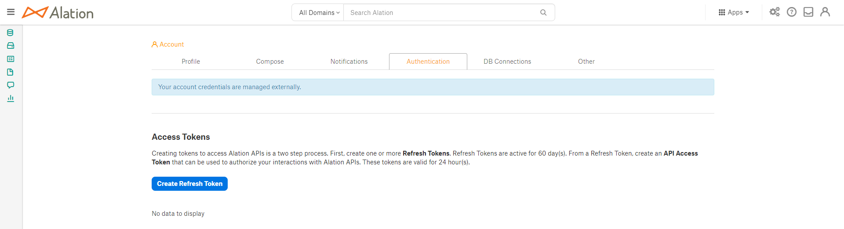Image resolution: width=844 pixels, height=229 pixels.
Task: Click the Create Refresh Token button
Action: [x=189, y=184]
